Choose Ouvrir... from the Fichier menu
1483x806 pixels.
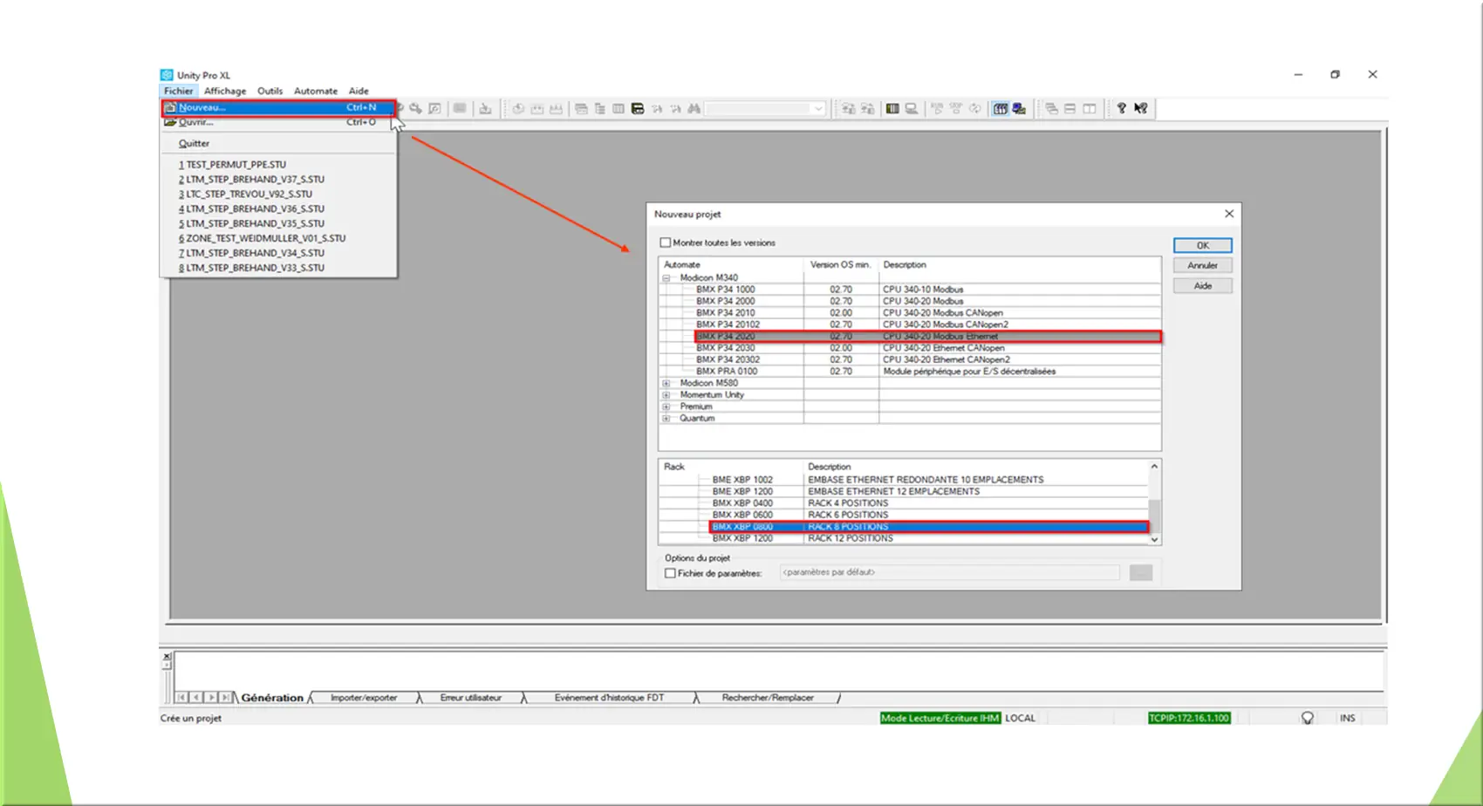279,122
